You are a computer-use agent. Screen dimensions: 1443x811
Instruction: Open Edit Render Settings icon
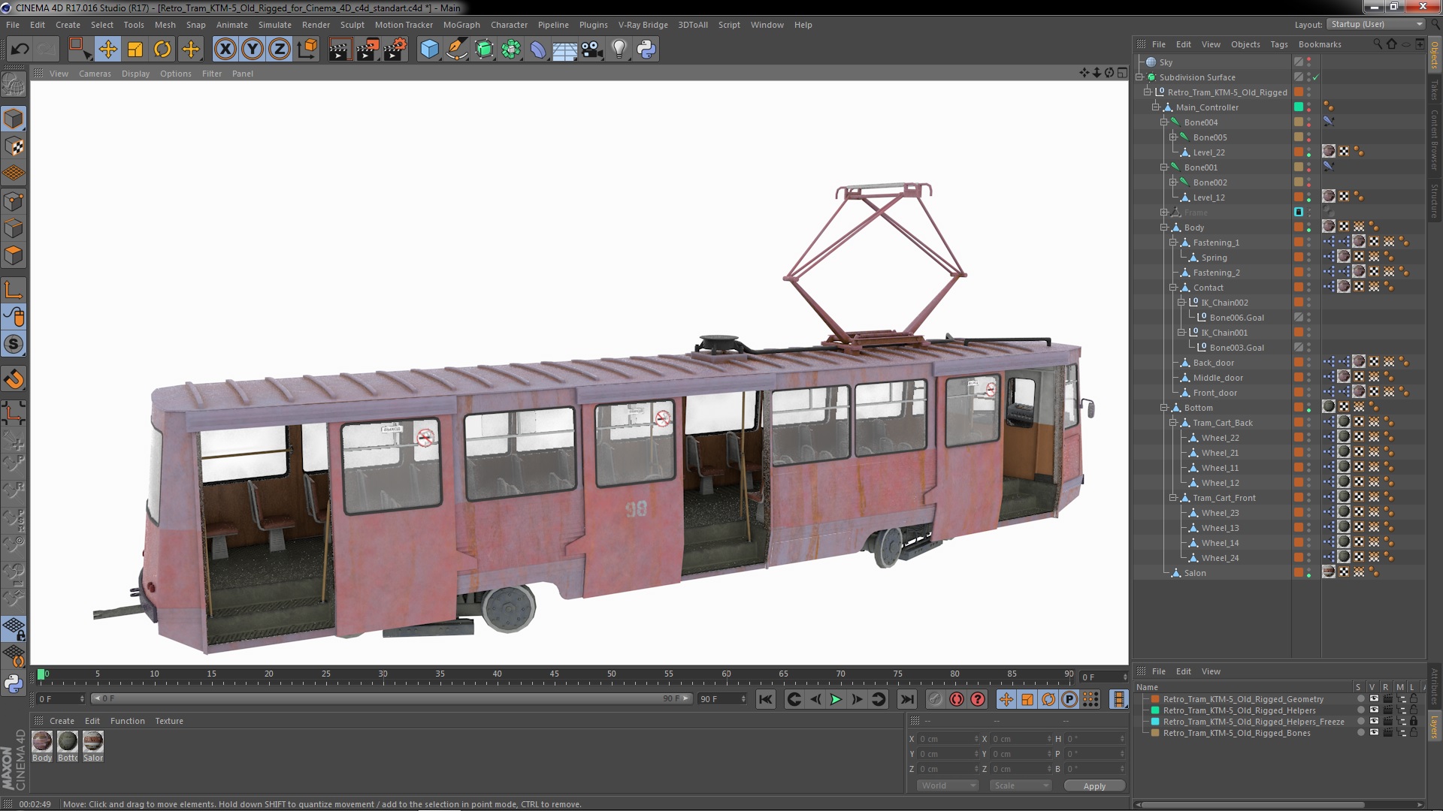point(395,50)
